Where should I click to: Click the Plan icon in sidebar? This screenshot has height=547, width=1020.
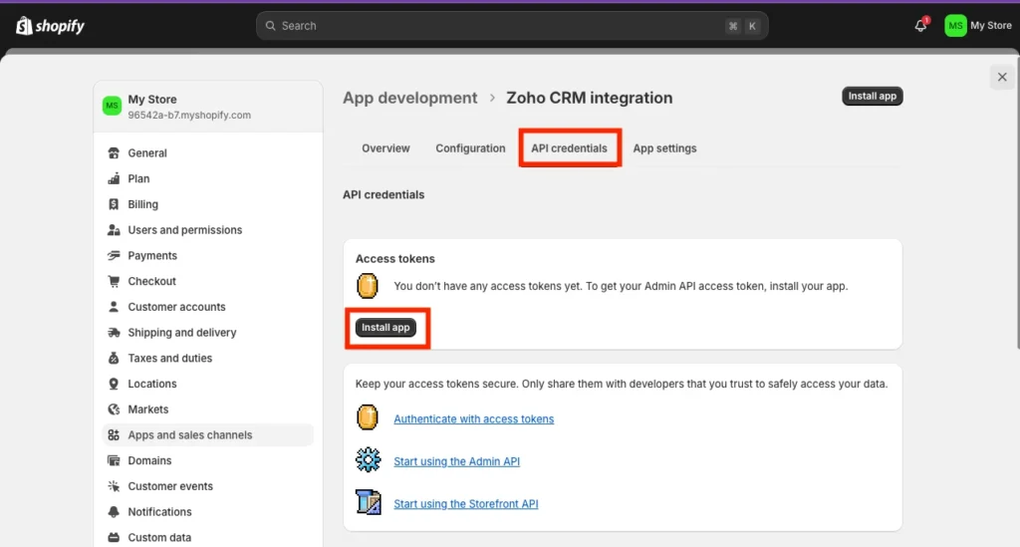click(114, 179)
